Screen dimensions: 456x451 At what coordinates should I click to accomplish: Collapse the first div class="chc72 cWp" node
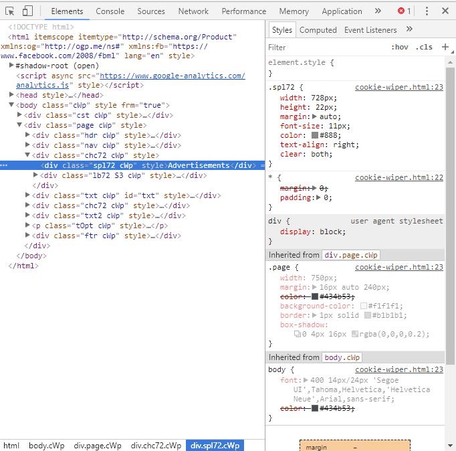27,155
